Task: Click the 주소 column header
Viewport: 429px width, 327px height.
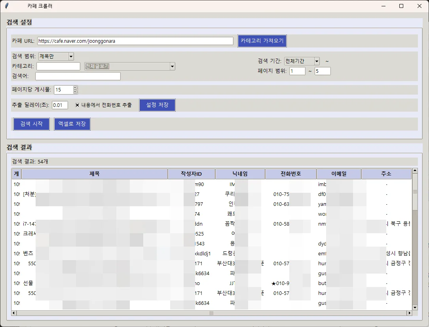Action: point(386,174)
